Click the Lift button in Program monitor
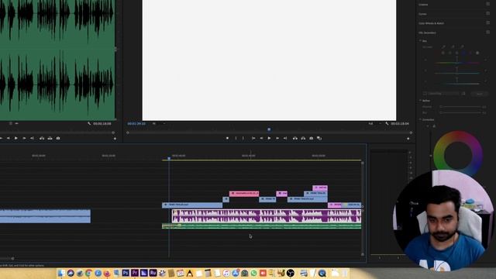496x279 pixels. 295,138
